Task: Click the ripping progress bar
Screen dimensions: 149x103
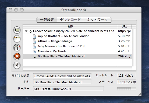Action: [x=126, y=89]
